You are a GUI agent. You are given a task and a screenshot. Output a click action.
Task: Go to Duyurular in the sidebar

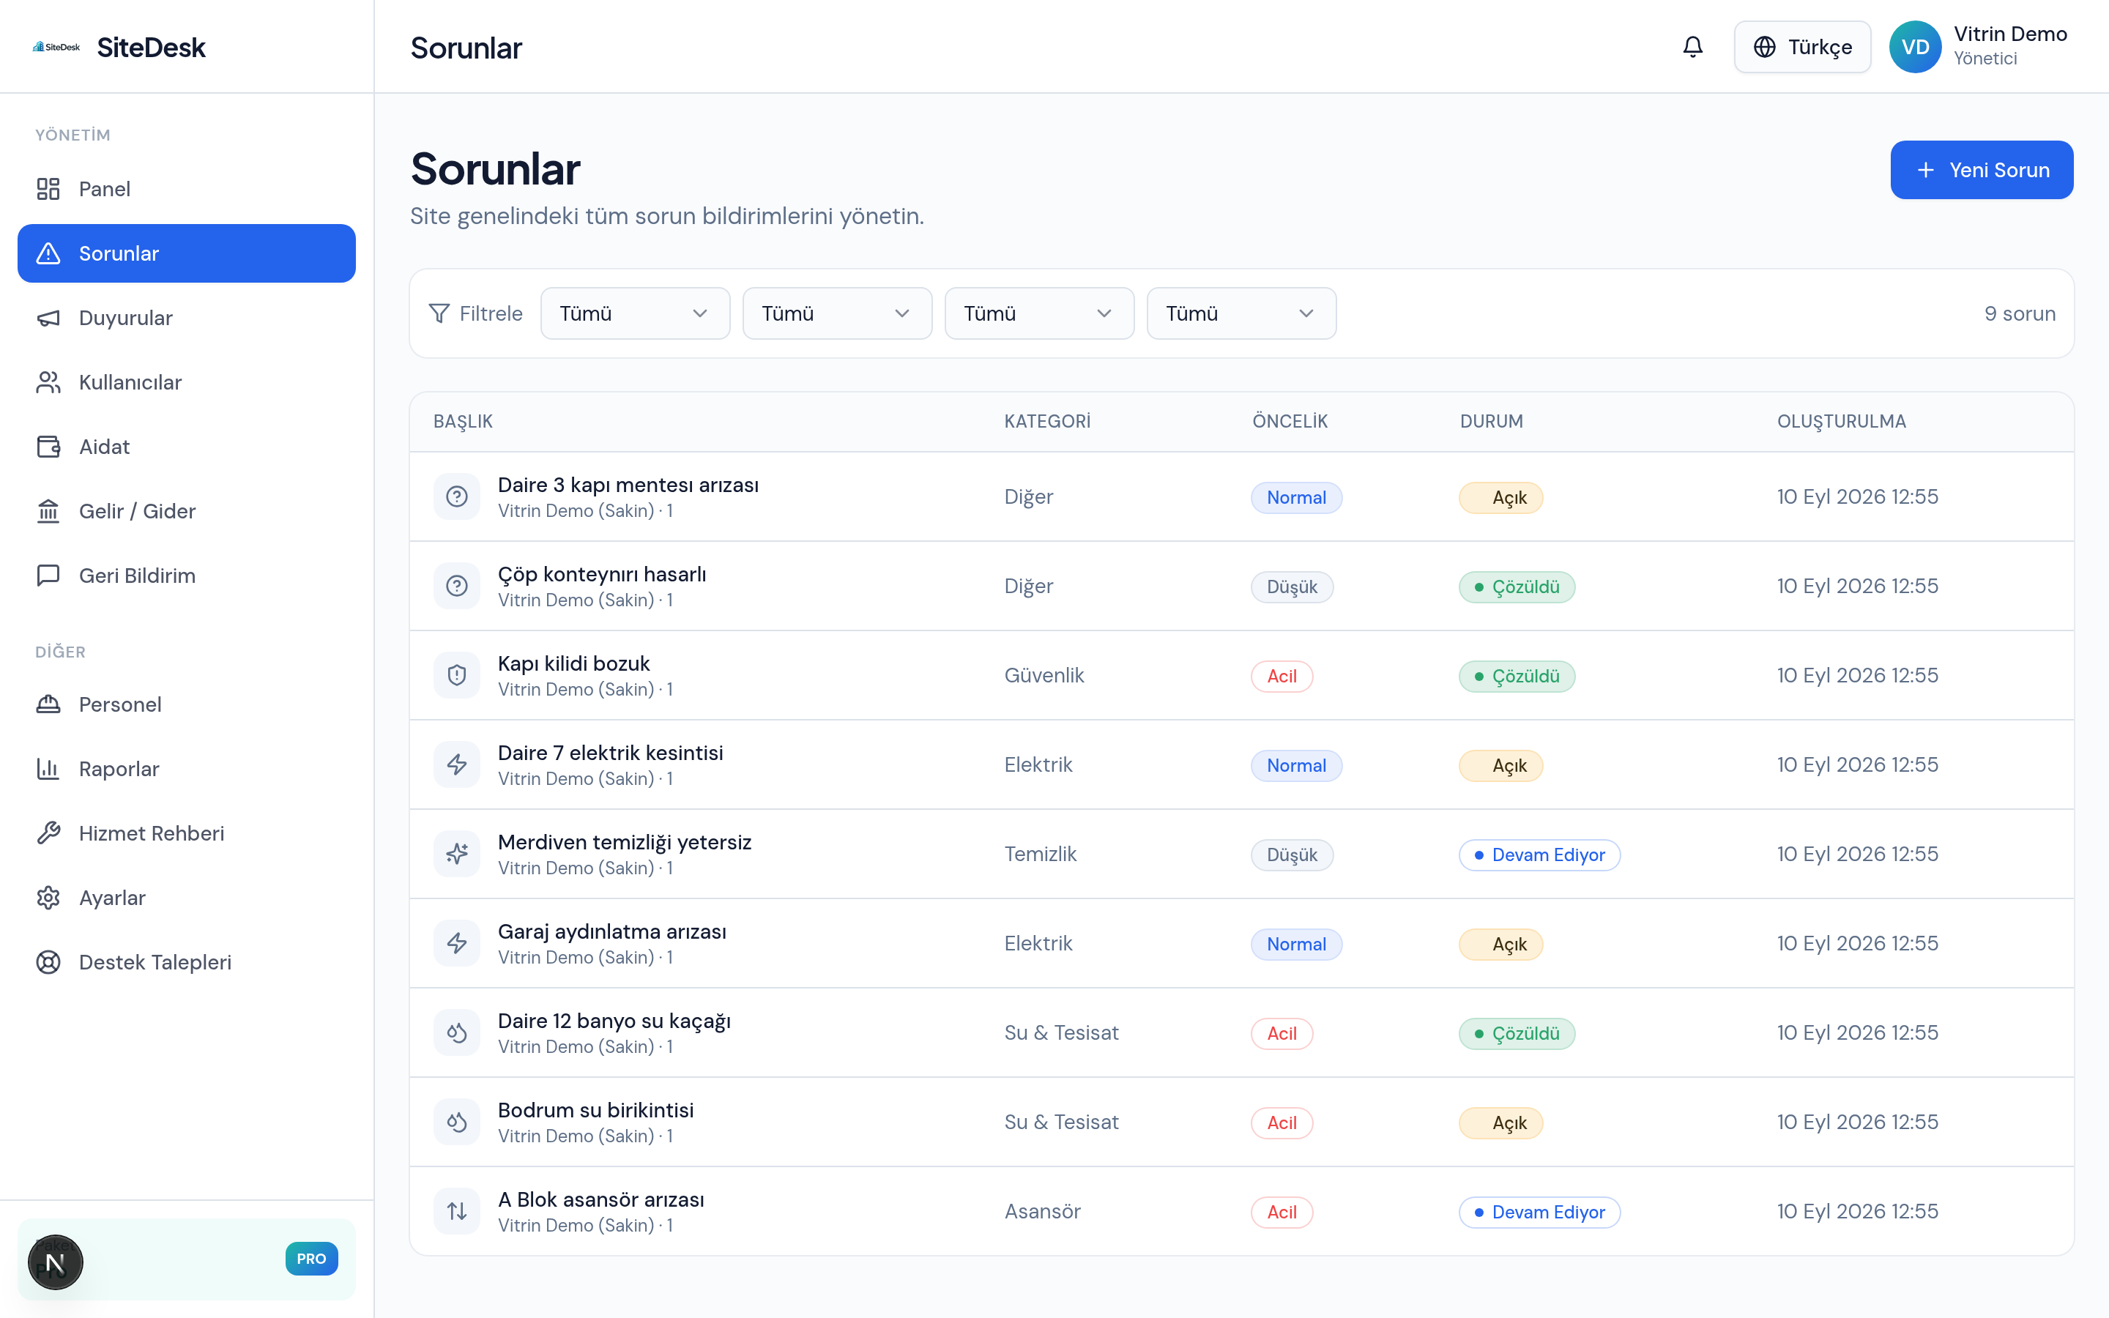pyautogui.click(x=187, y=319)
